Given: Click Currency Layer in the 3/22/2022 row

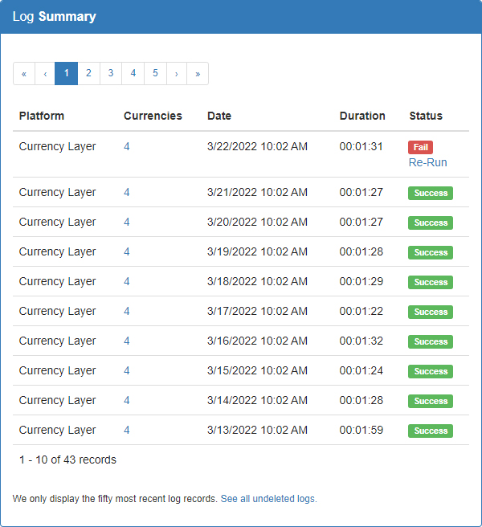Looking at the screenshot, I should [x=58, y=147].
